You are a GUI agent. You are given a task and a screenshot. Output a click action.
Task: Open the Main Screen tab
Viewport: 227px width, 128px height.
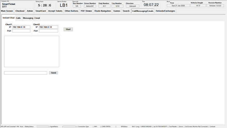click(7, 11)
